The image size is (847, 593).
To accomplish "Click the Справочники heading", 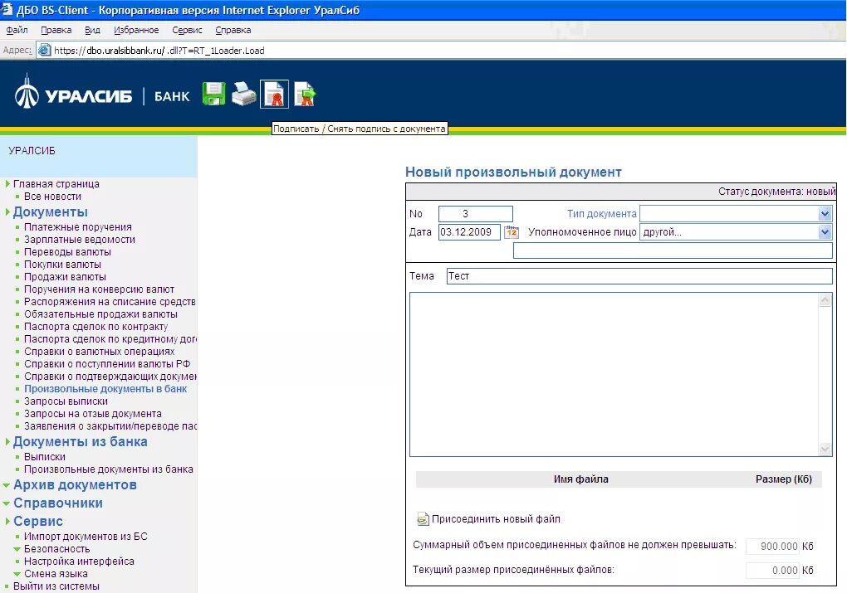I will click(x=58, y=503).
